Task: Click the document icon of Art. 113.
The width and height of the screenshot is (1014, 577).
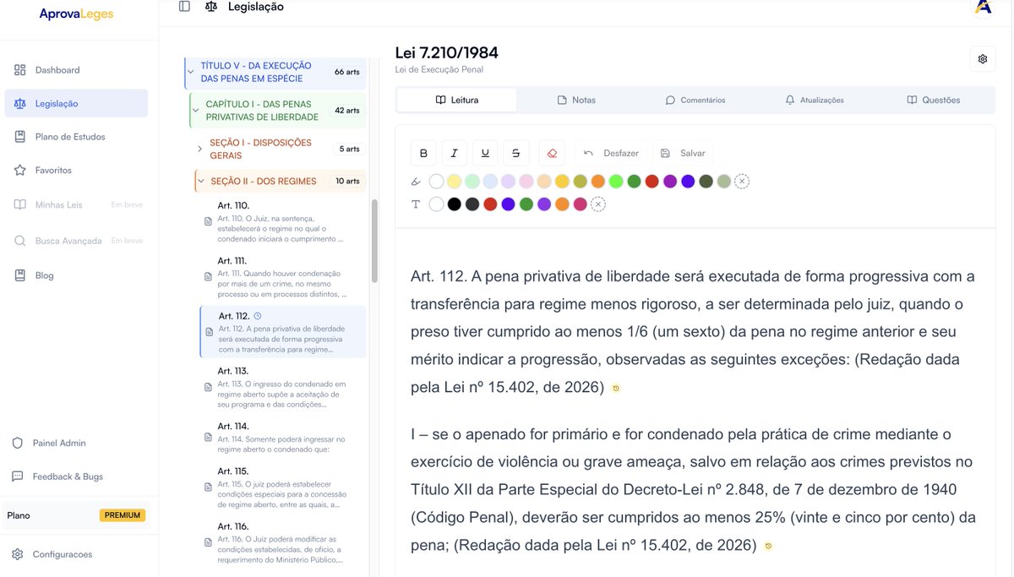Action: click(x=208, y=388)
